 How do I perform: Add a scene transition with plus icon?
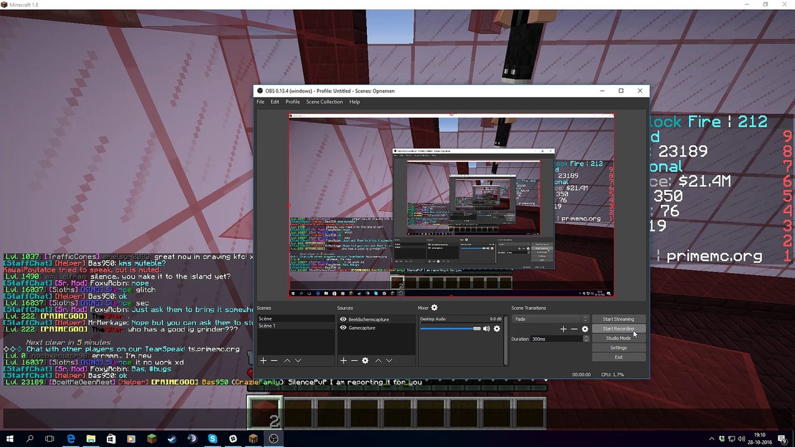click(563, 329)
